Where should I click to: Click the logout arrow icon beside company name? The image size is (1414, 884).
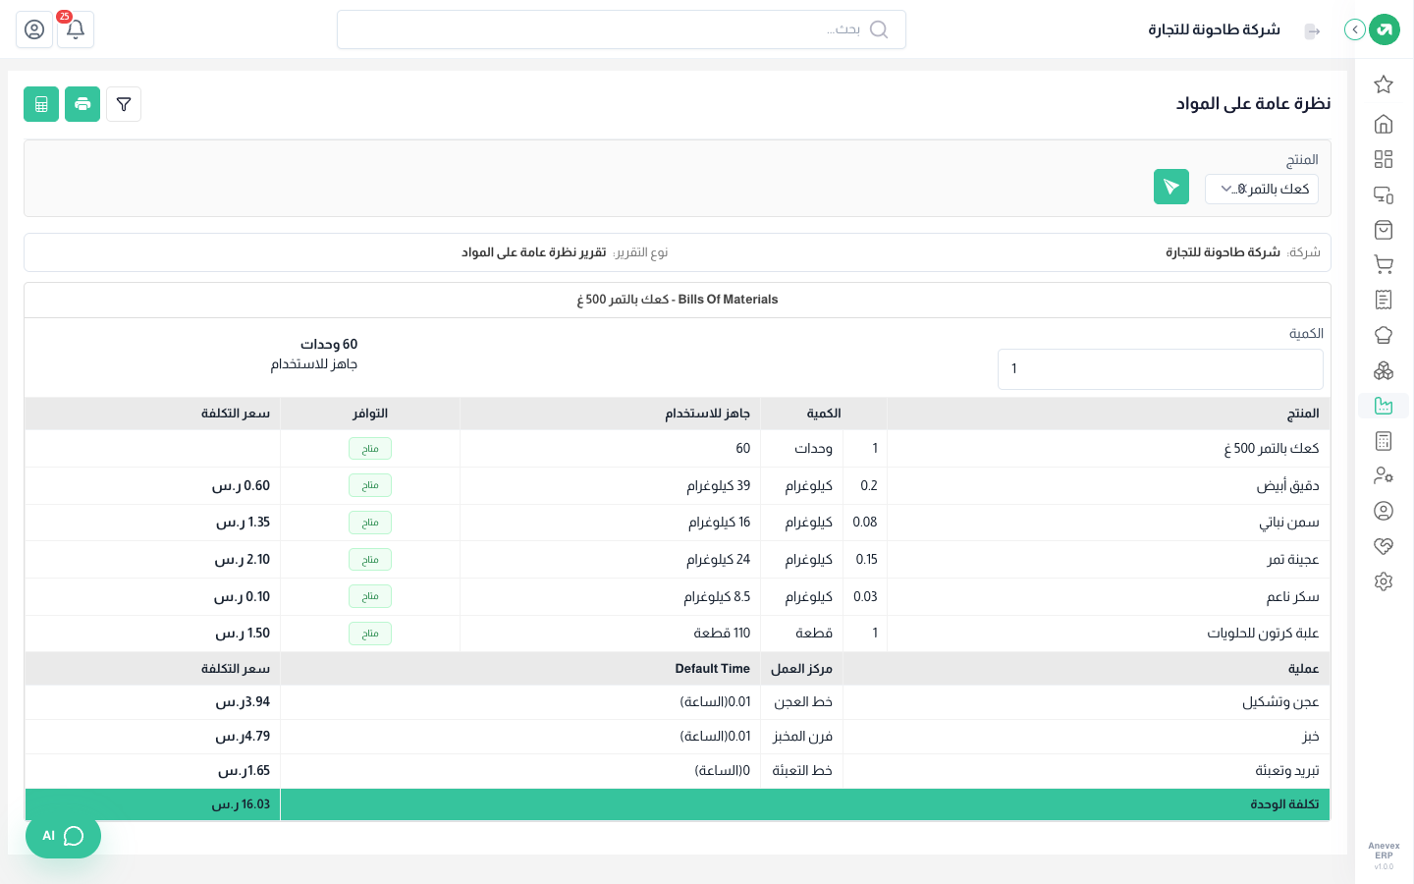tap(1312, 31)
